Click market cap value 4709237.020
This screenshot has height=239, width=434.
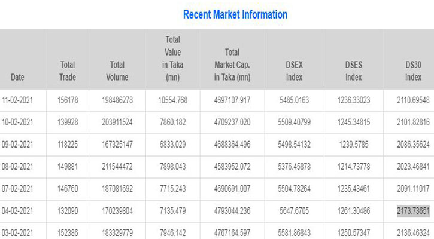232,122
